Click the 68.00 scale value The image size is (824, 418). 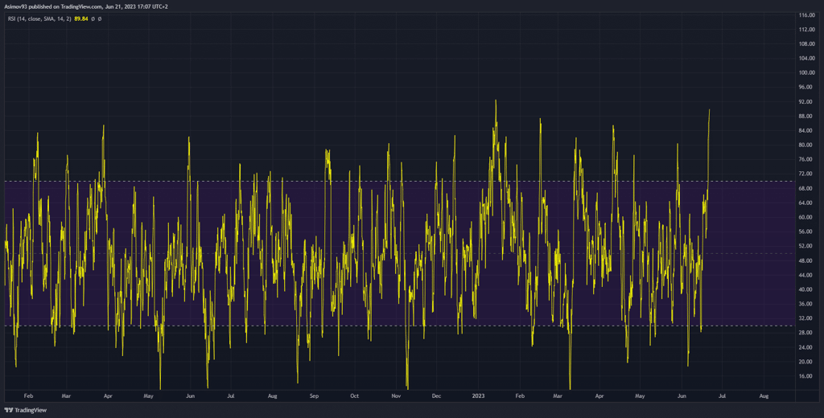click(x=806, y=189)
